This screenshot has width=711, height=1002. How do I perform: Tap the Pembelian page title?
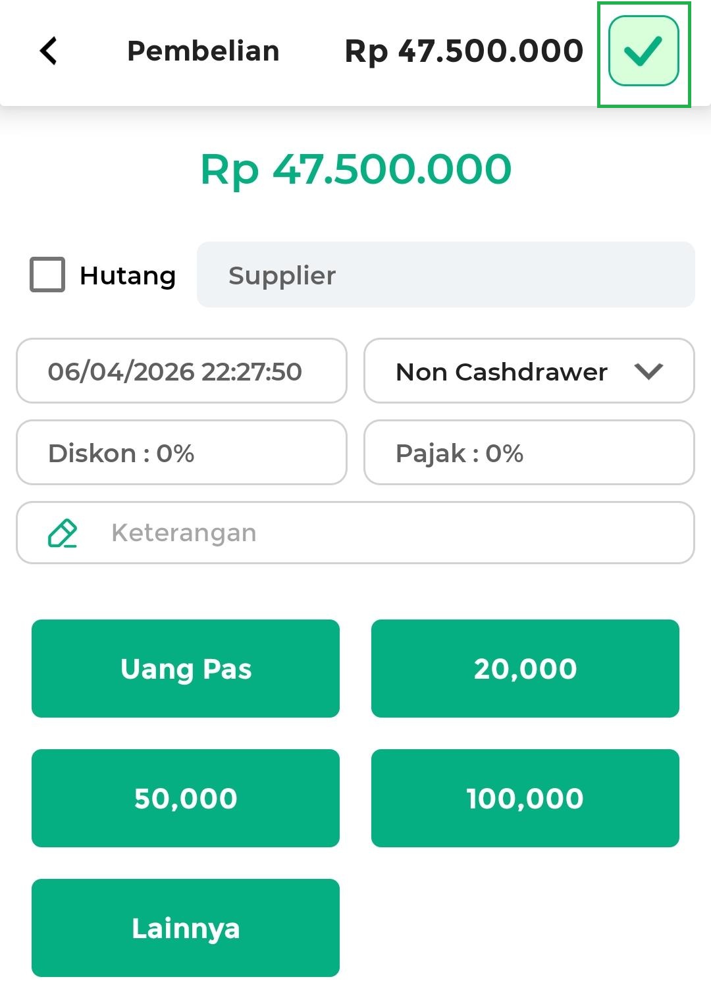coord(203,51)
